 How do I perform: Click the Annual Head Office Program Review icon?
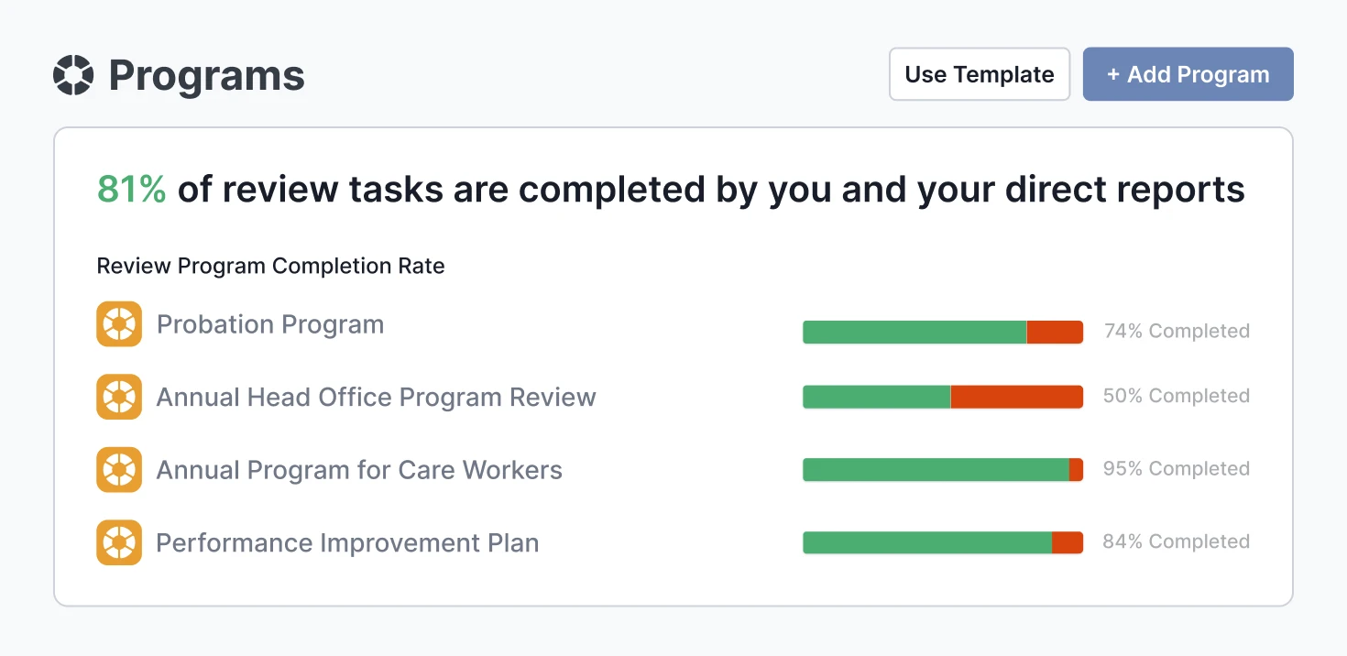click(x=119, y=397)
